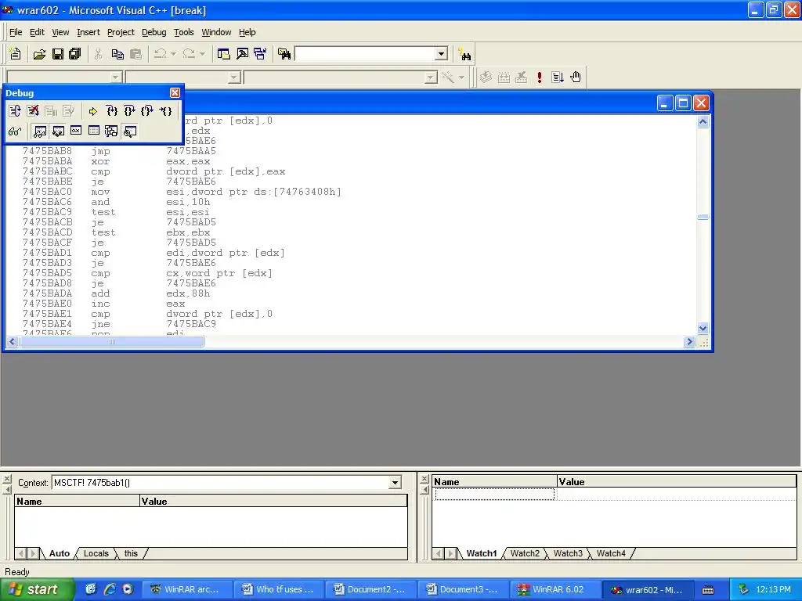The image size is (802, 601).
Task: Open the WizardBar actions dropdown arrow
Action: (461, 77)
